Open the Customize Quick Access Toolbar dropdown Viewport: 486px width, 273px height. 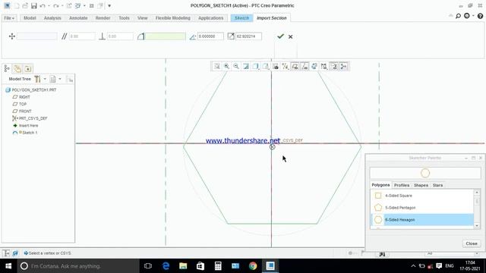109,5
